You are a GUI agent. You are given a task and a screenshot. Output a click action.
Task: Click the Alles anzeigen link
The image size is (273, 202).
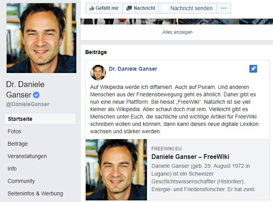click(x=178, y=32)
